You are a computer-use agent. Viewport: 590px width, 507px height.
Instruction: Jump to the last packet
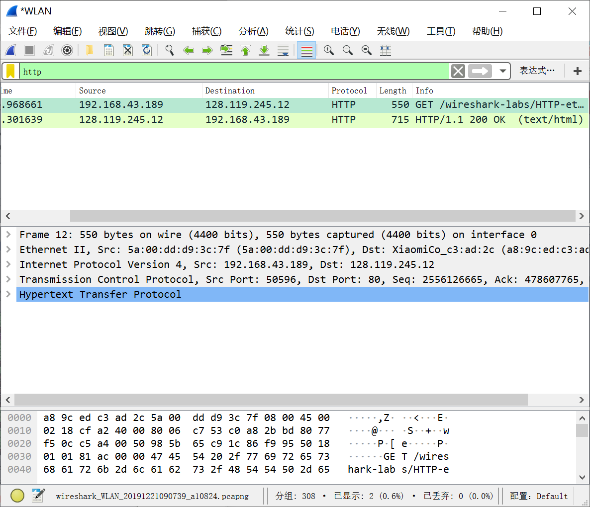(x=264, y=50)
